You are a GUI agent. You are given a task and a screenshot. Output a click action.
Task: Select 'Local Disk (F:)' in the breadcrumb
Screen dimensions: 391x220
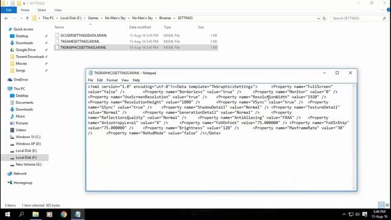[x=71, y=18]
